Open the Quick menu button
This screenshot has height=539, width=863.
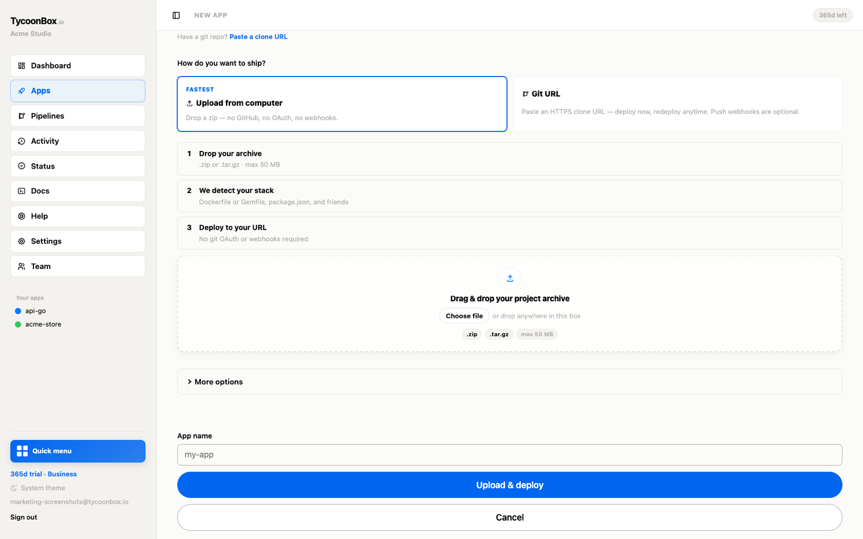[78, 451]
